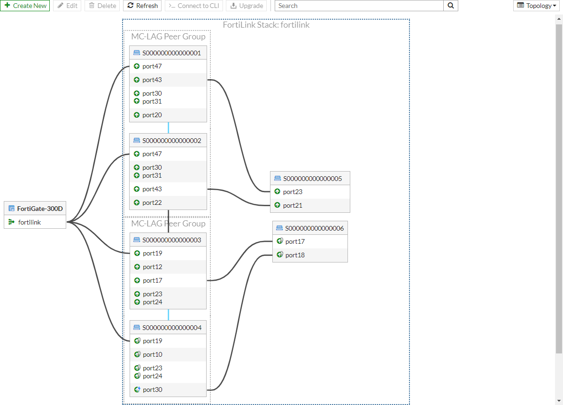Click port43 status icon on S000000000000002
Screen dimensions: 563x405
pos(137,189)
